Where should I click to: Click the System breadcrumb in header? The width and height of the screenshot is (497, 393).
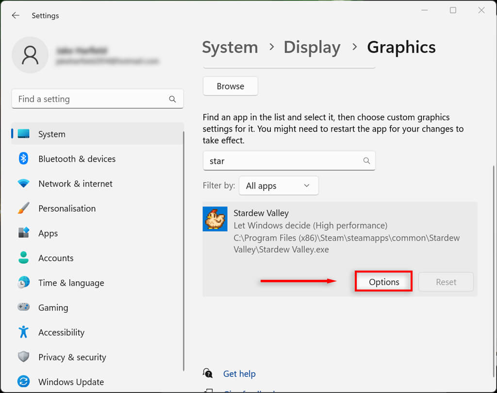click(x=230, y=47)
